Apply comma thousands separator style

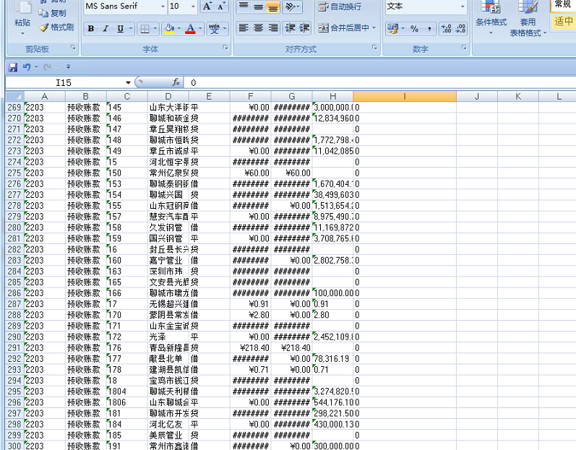click(429, 29)
